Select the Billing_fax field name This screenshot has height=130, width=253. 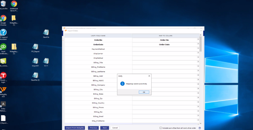coord(98,112)
